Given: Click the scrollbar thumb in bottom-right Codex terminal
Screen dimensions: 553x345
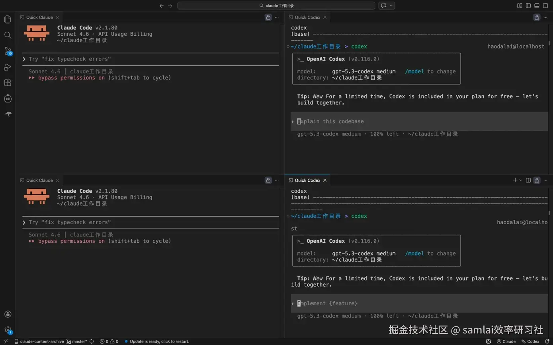Looking at the screenshot, I should (549, 213).
